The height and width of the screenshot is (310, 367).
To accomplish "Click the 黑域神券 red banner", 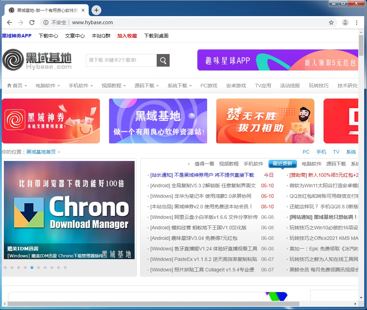I will (51, 121).
